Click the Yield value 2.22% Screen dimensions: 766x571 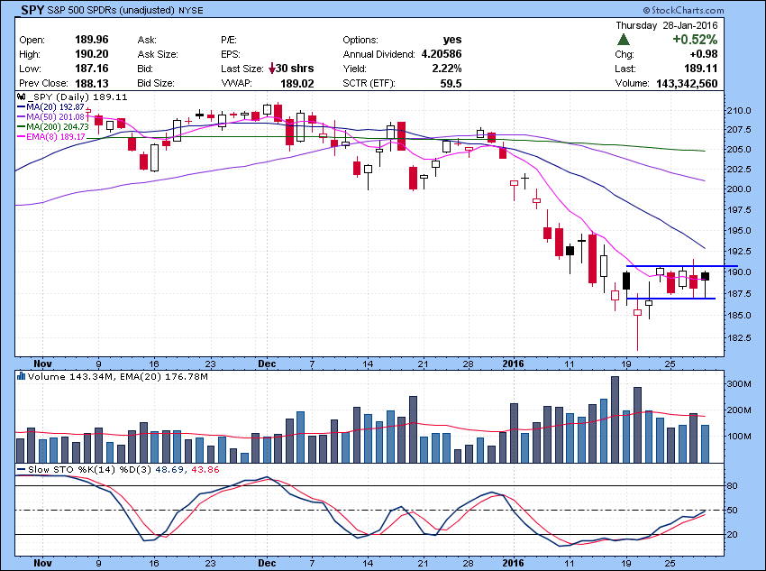pos(446,69)
